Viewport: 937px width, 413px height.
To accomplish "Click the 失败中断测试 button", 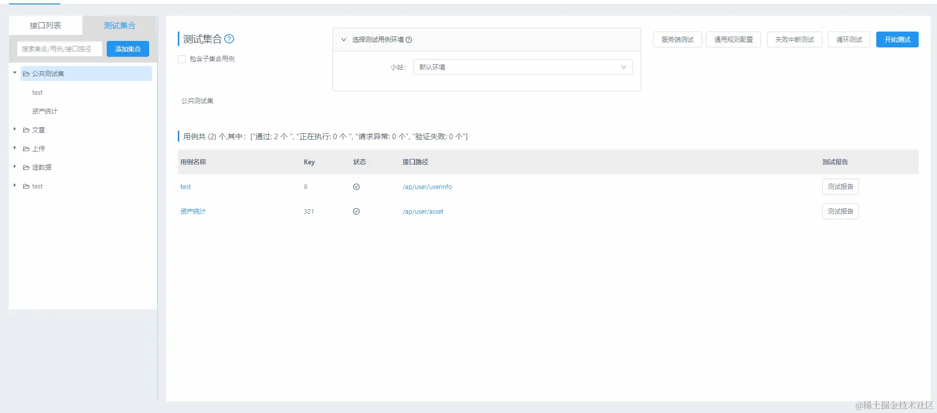I will point(794,39).
